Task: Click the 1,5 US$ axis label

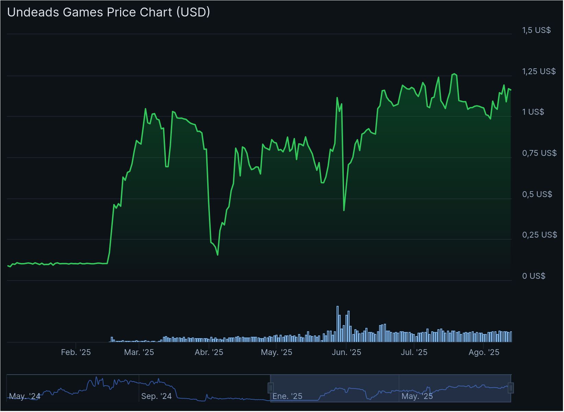Action: coord(537,30)
